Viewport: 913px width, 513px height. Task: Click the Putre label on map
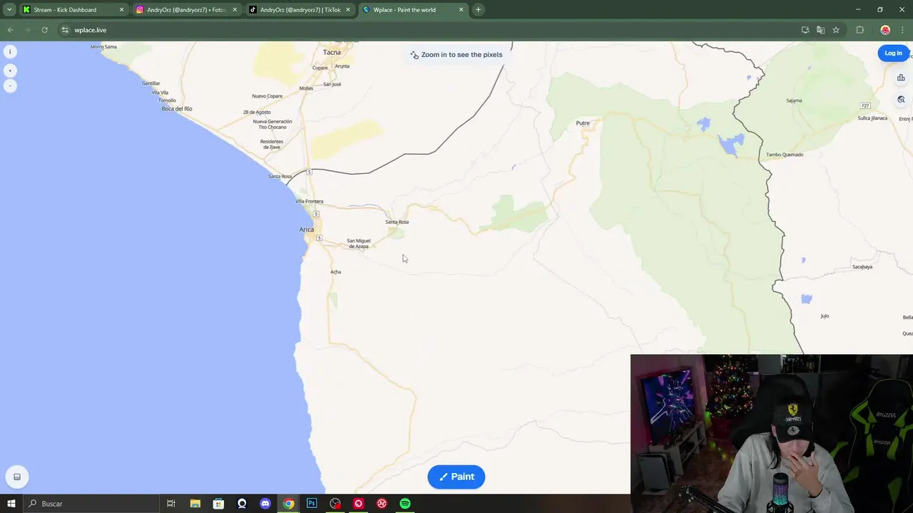(x=583, y=123)
